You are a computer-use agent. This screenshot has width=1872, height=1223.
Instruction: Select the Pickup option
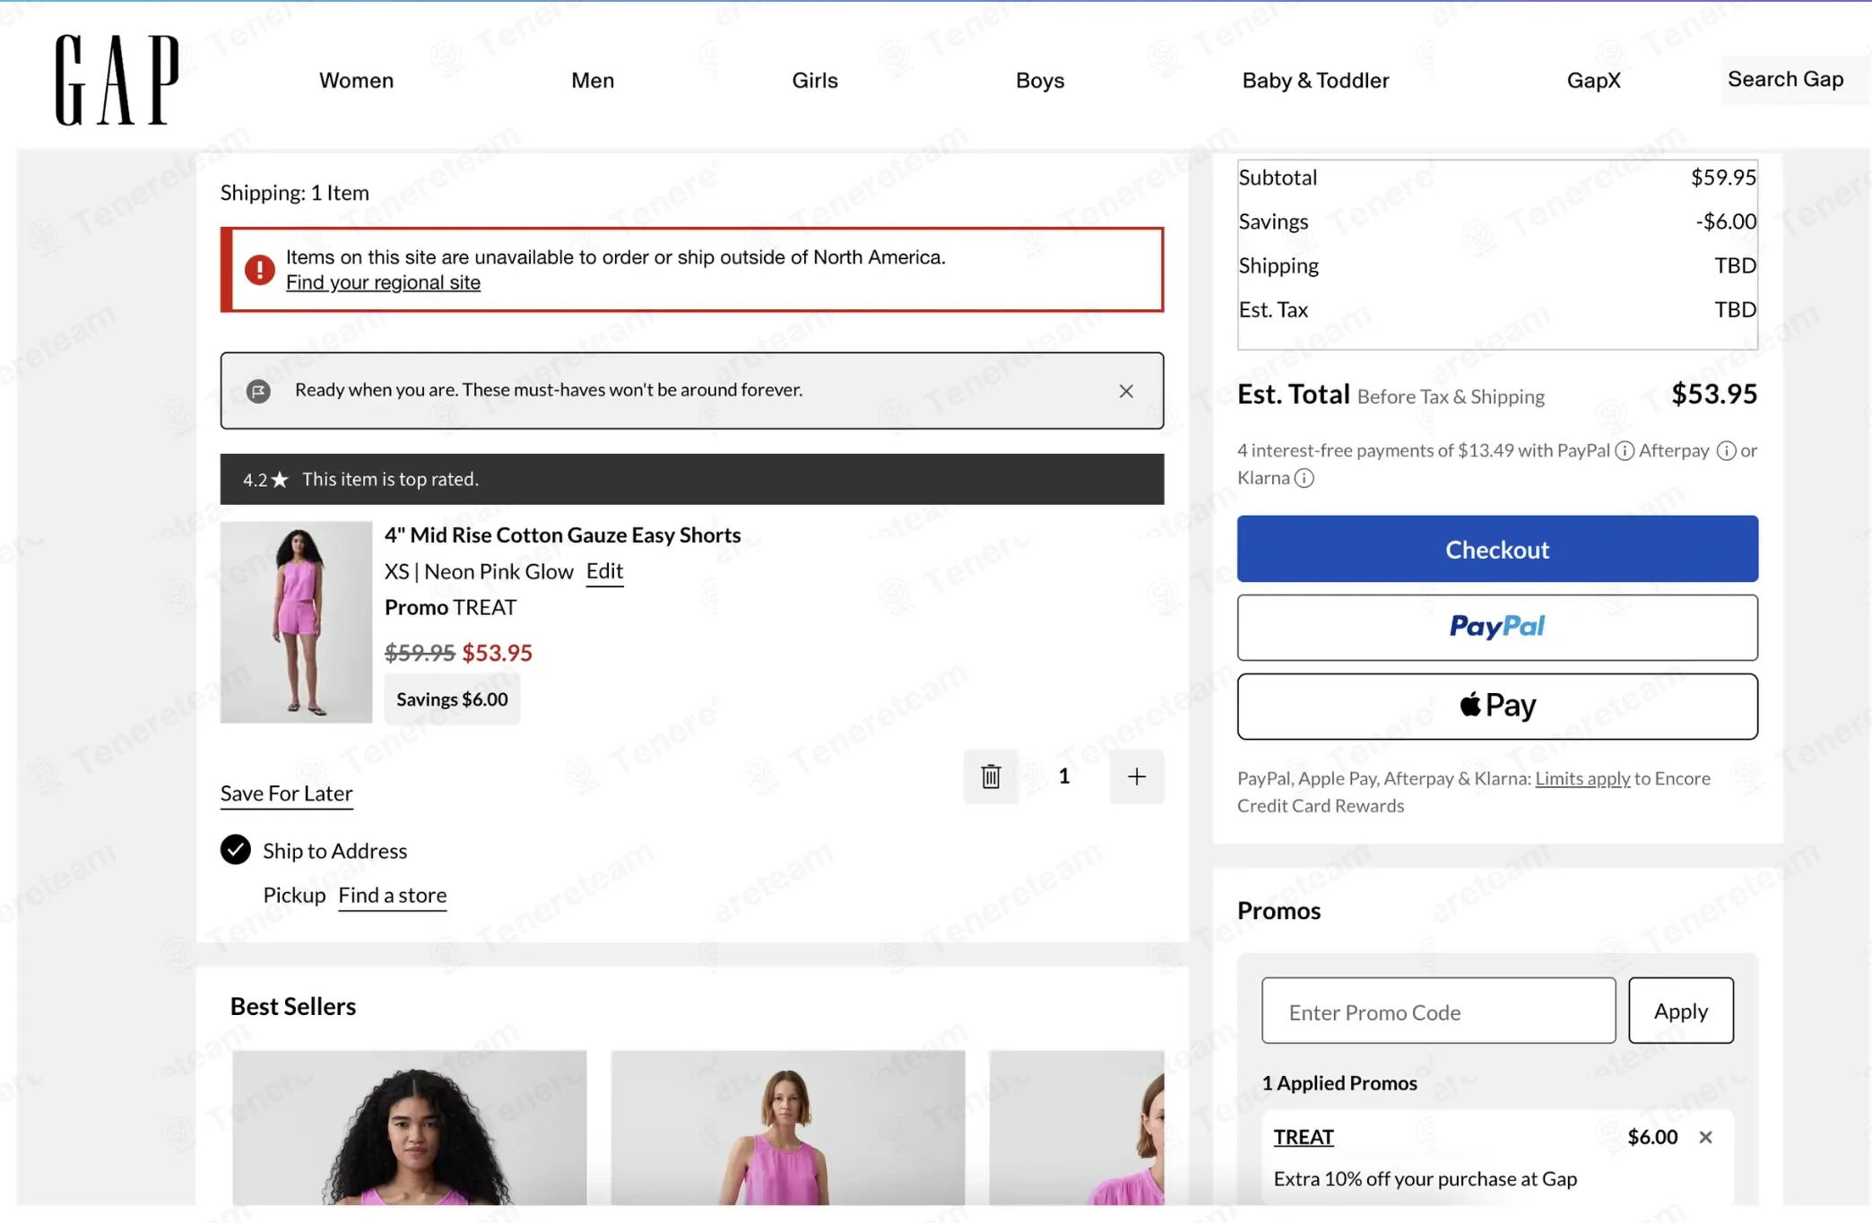click(294, 895)
